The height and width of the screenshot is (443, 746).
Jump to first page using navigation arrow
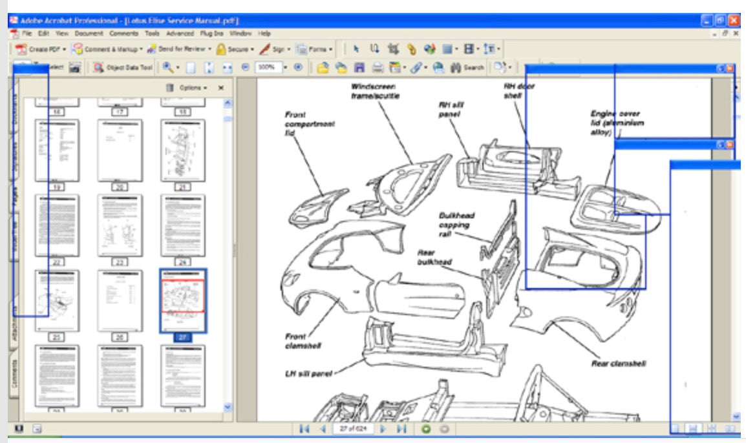303,429
